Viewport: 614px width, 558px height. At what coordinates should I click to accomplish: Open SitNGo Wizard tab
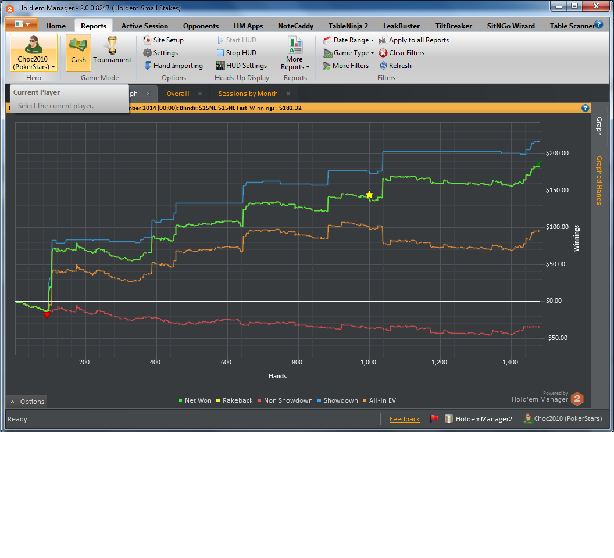click(511, 26)
